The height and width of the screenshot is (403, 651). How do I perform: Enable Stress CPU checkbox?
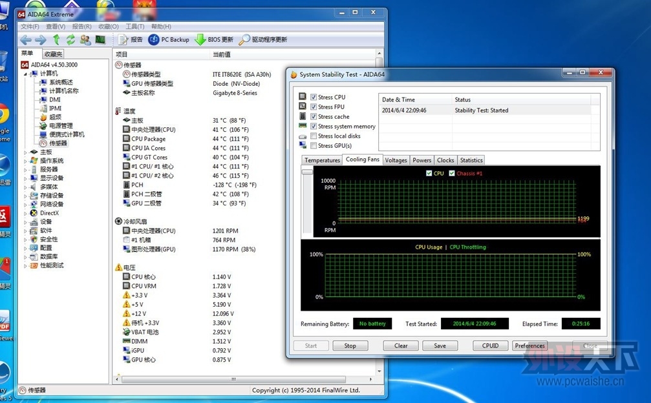tap(314, 97)
